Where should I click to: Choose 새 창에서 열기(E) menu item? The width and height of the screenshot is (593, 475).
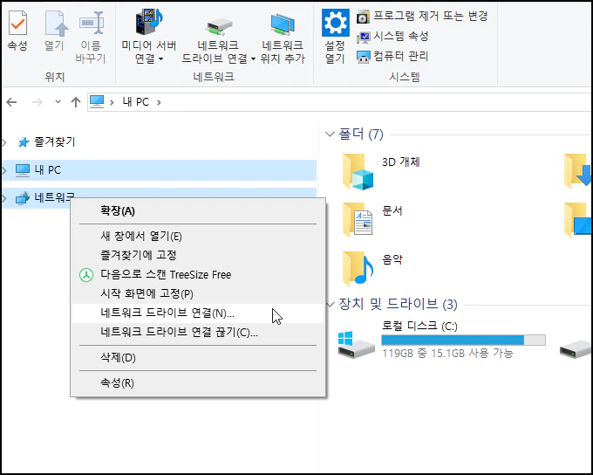[x=198, y=237]
